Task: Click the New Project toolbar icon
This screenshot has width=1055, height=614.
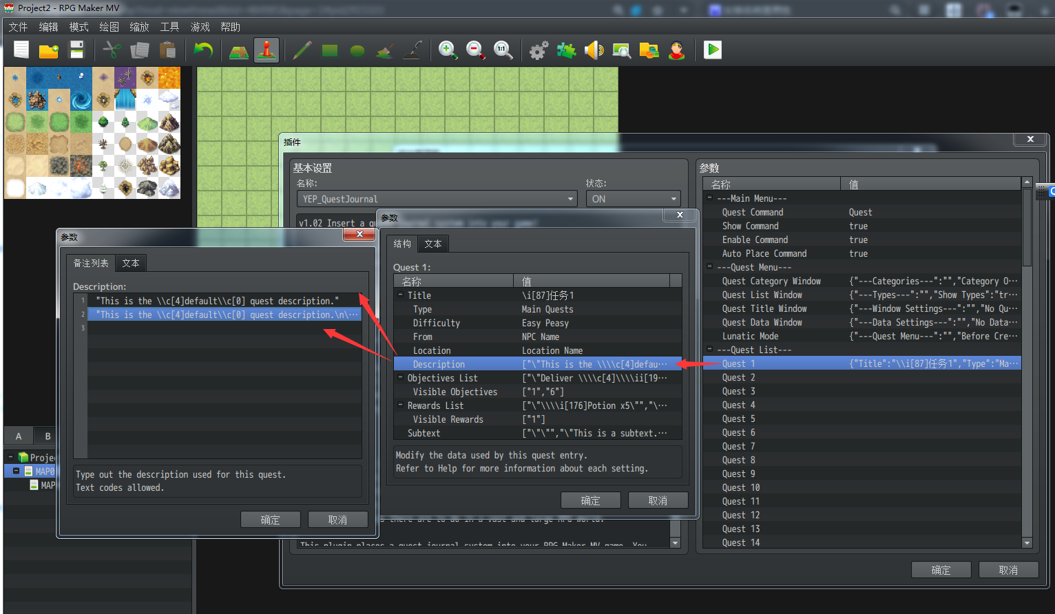Action: pyautogui.click(x=21, y=50)
